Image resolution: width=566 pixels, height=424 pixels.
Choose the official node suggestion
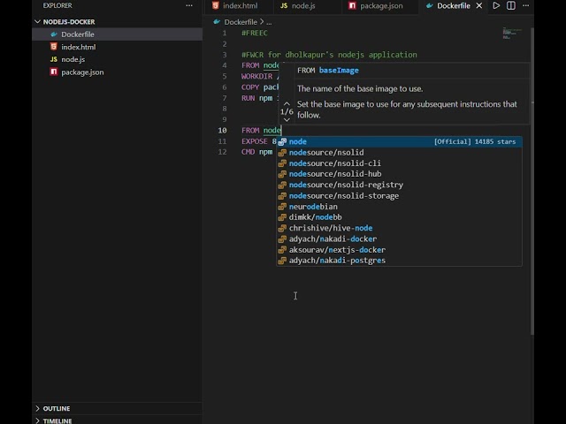point(399,141)
